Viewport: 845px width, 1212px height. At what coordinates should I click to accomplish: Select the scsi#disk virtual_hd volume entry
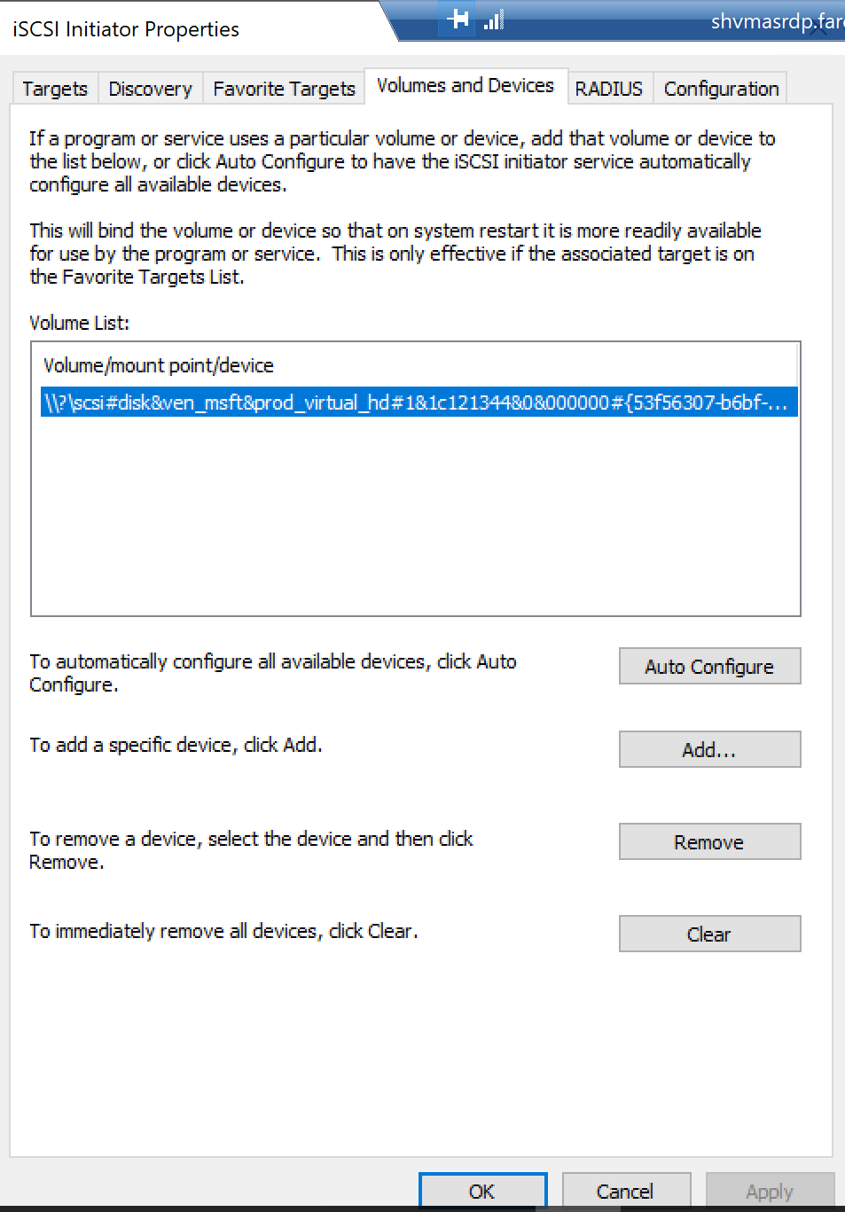(x=415, y=403)
